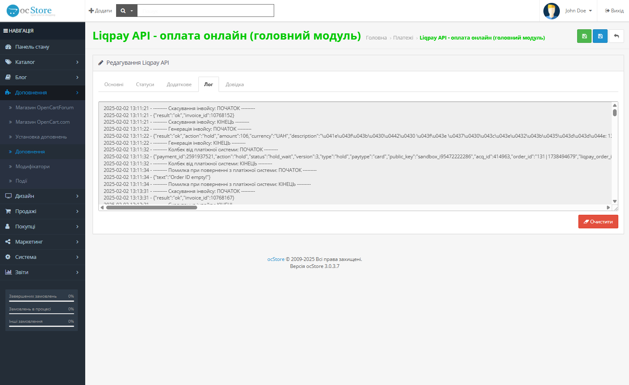629x385 pixels.
Task: Expand Система menu chevron
Action: [x=77, y=257]
